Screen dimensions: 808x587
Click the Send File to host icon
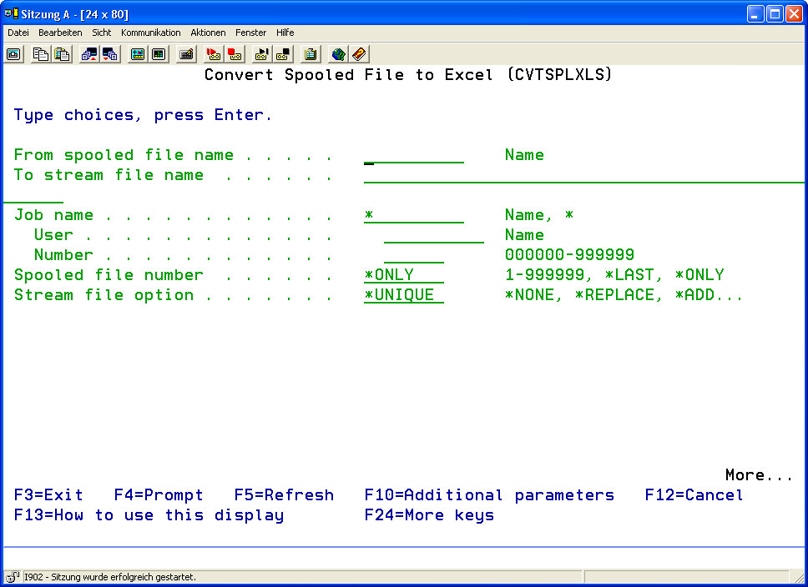[89, 54]
